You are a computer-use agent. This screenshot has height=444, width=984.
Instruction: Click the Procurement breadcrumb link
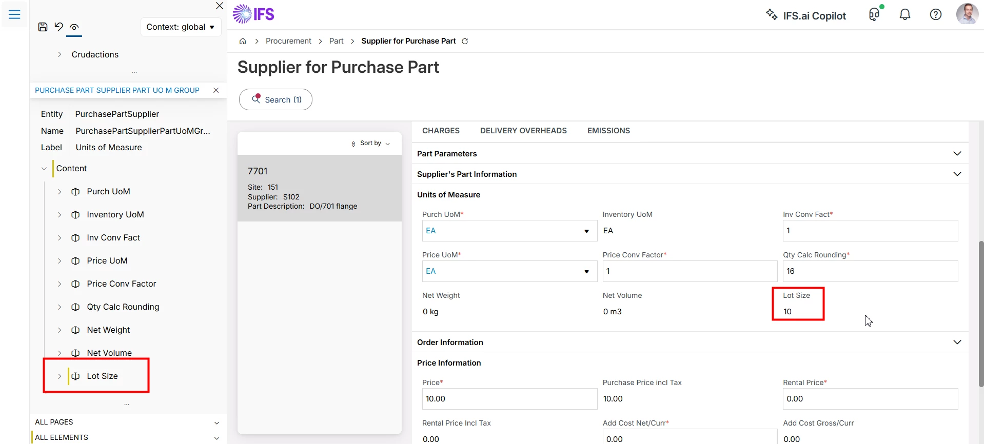click(288, 41)
